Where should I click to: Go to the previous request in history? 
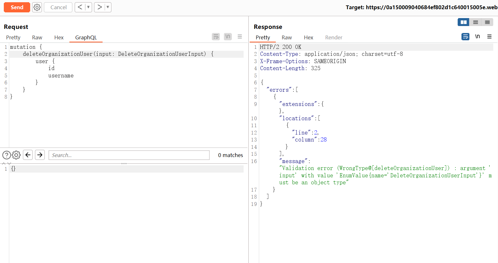[x=80, y=7]
